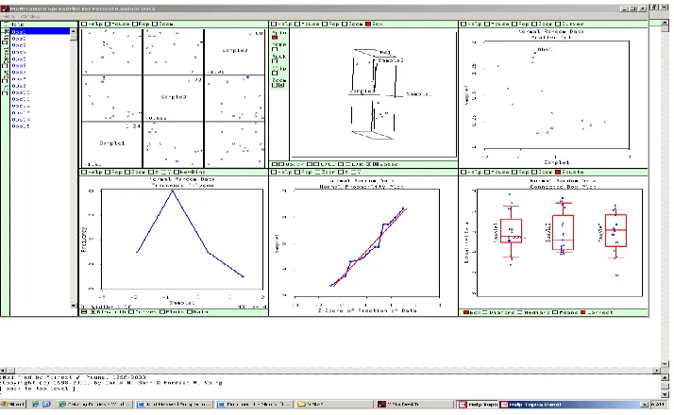Select Obs15 in the observation list
674x415 pixels.
click(40, 126)
